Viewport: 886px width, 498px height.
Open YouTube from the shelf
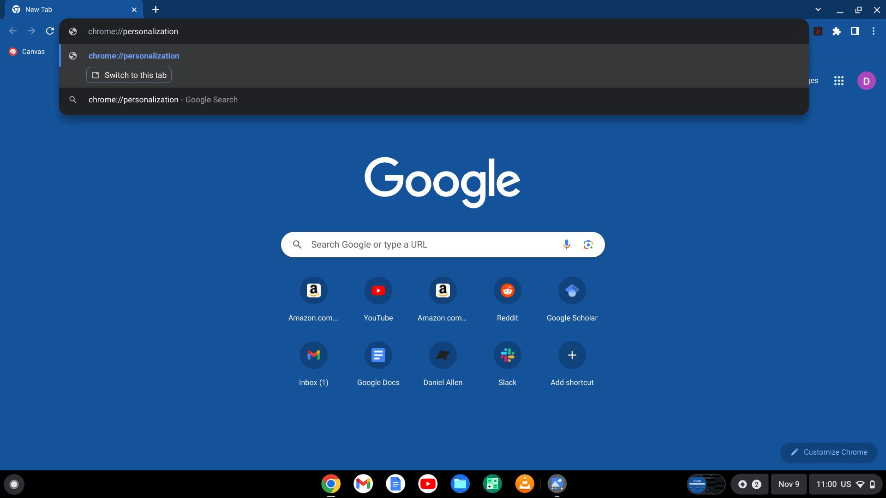[428, 484]
